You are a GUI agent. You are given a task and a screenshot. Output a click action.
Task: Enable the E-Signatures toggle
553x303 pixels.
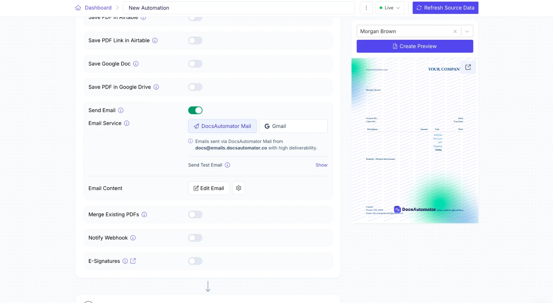coord(195,261)
